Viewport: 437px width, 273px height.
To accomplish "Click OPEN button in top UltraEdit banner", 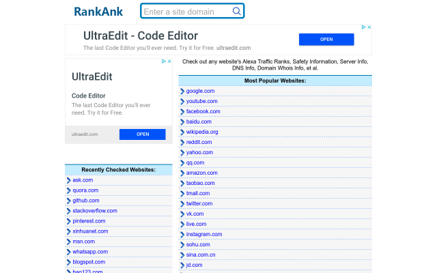I will pos(326,40).
